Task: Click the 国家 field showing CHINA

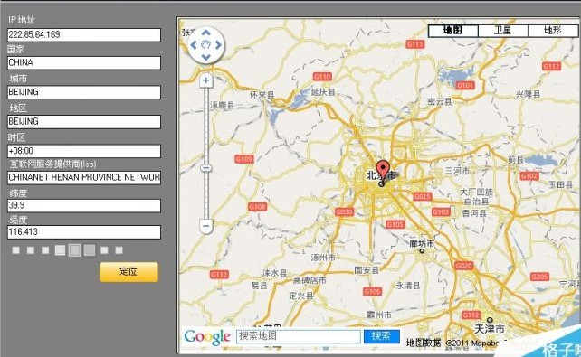Action: pyautogui.click(x=84, y=63)
